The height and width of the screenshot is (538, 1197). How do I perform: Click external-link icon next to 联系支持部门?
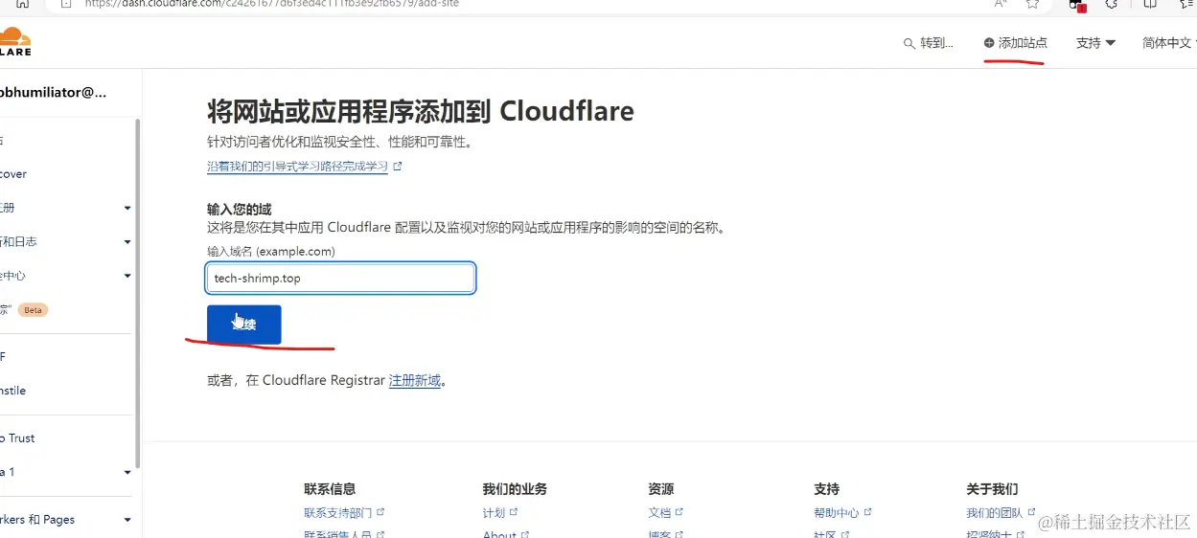point(381,513)
